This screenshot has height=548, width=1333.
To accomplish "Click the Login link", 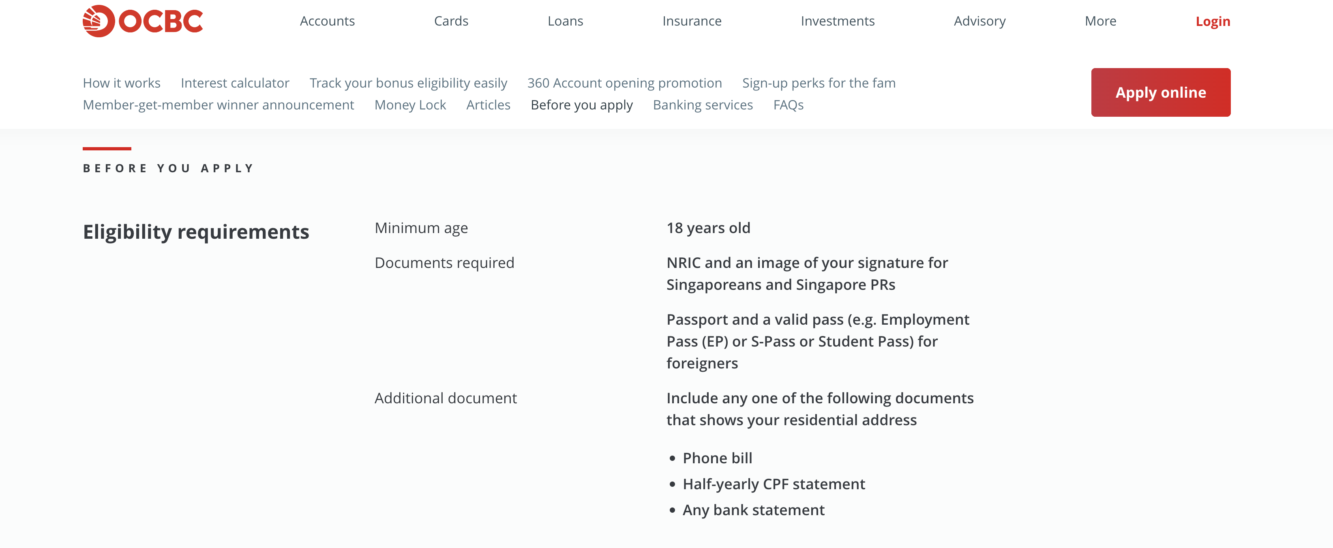I will (x=1212, y=21).
